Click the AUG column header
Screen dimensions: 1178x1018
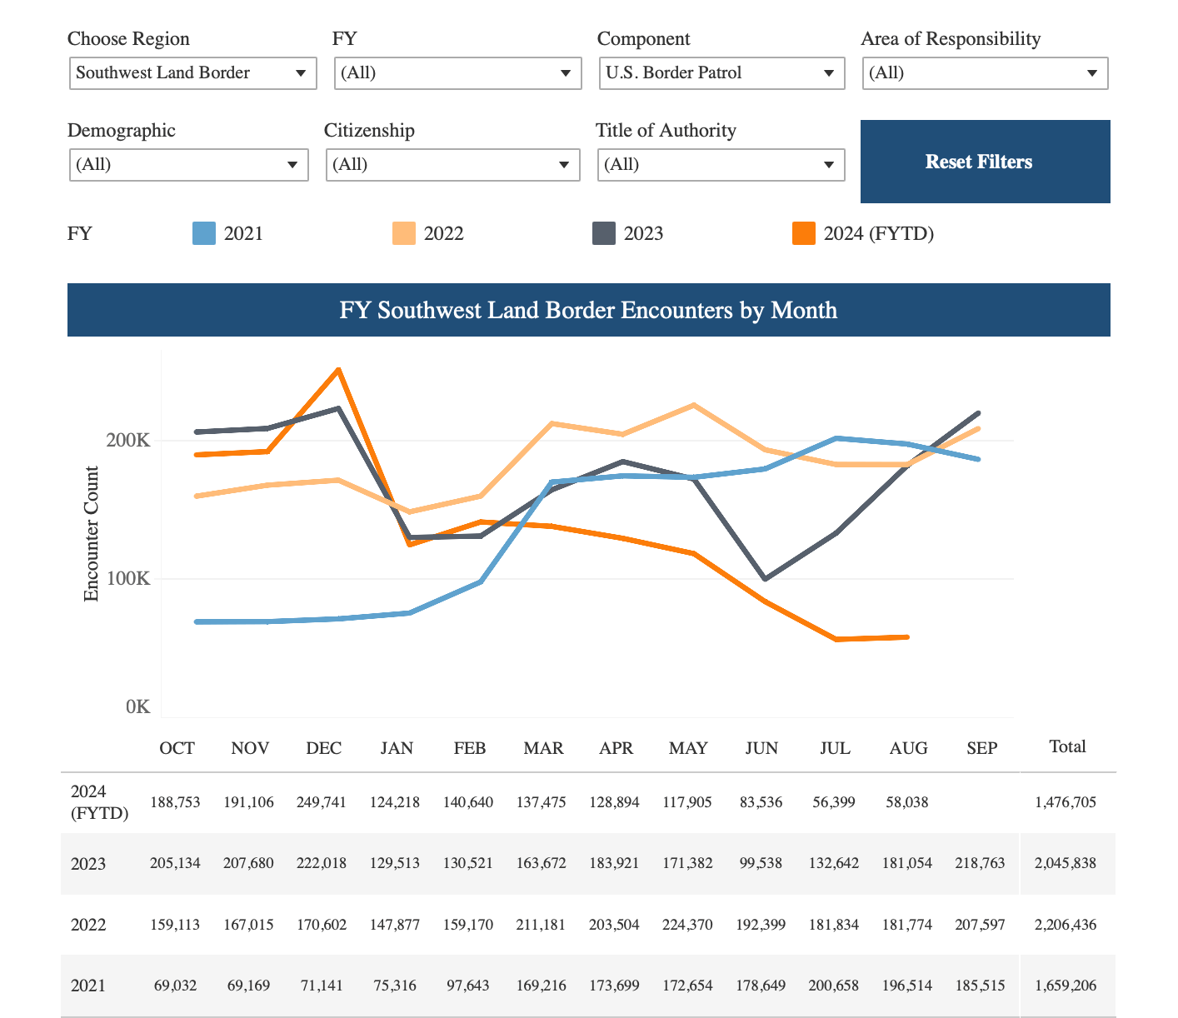pyautogui.click(x=909, y=748)
